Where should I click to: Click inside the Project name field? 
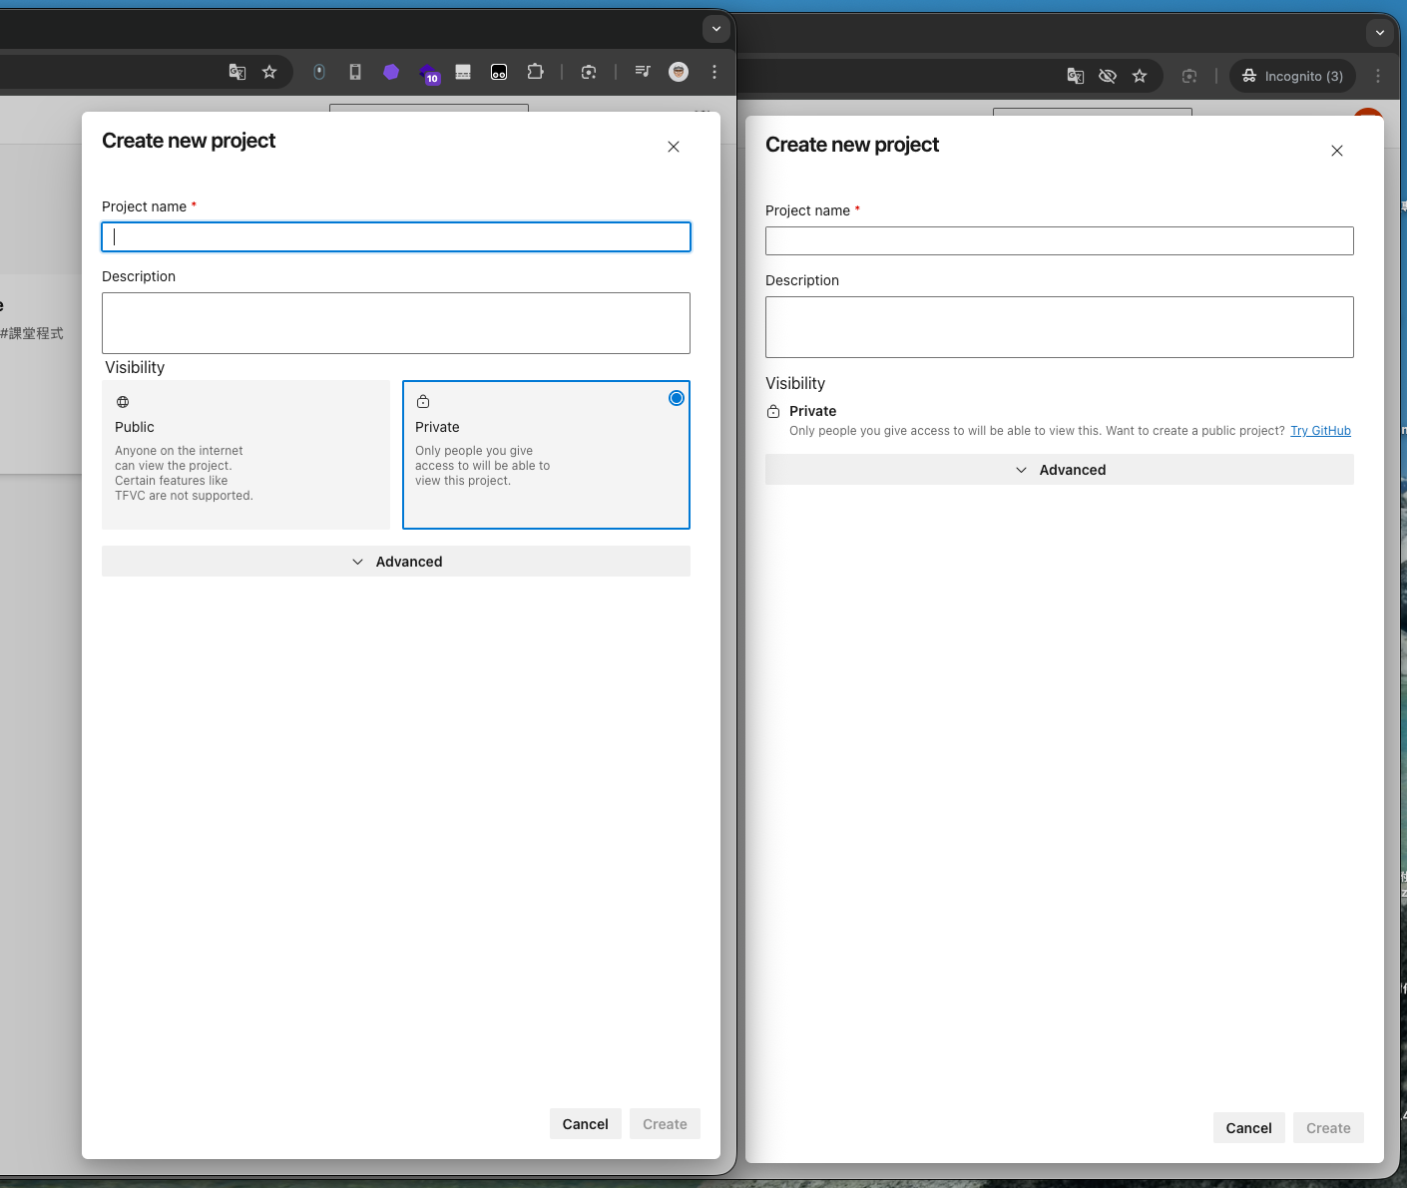pos(396,236)
